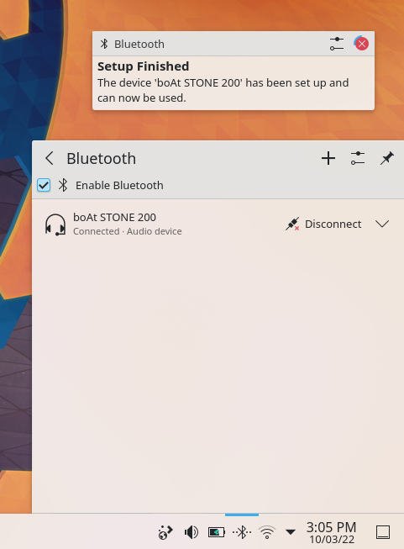Image resolution: width=404 pixels, height=549 pixels.
Task: Open Bluetooth configure settings in panel header
Action: click(358, 158)
